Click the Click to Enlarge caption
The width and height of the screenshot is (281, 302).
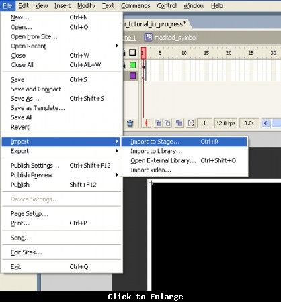pyautogui.click(x=145, y=297)
